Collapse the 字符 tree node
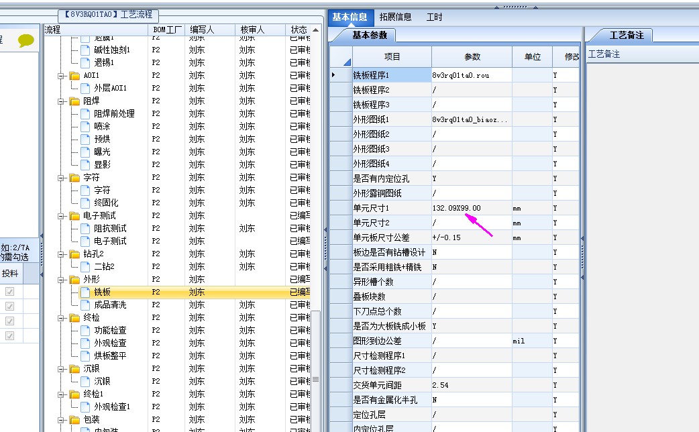The height and width of the screenshot is (432, 699). [60, 178]
